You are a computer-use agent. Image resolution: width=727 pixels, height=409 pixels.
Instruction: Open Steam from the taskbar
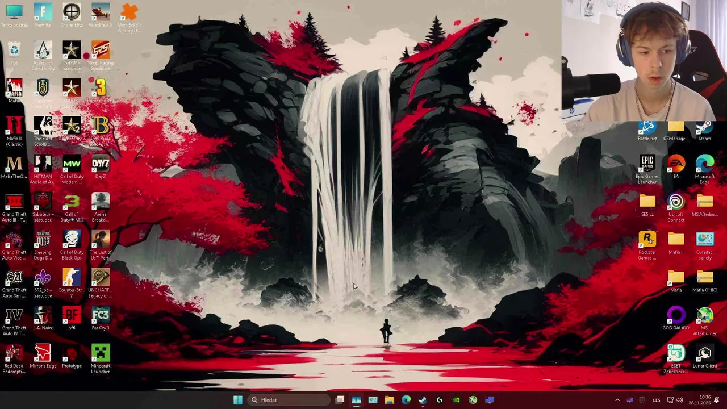click(x=423, y=400)
